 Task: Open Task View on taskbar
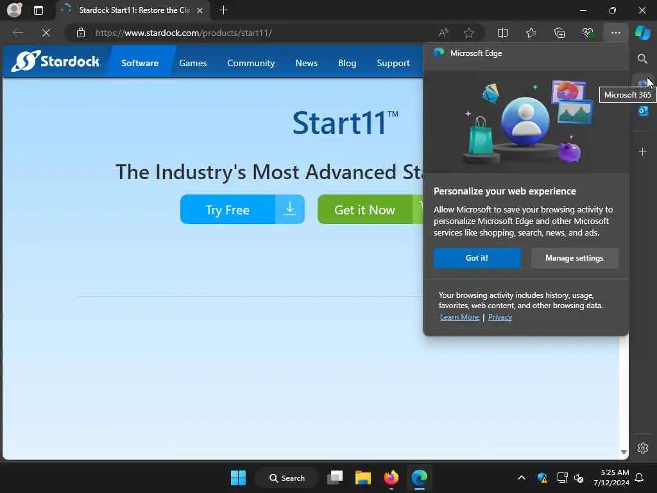pos(335,478)
